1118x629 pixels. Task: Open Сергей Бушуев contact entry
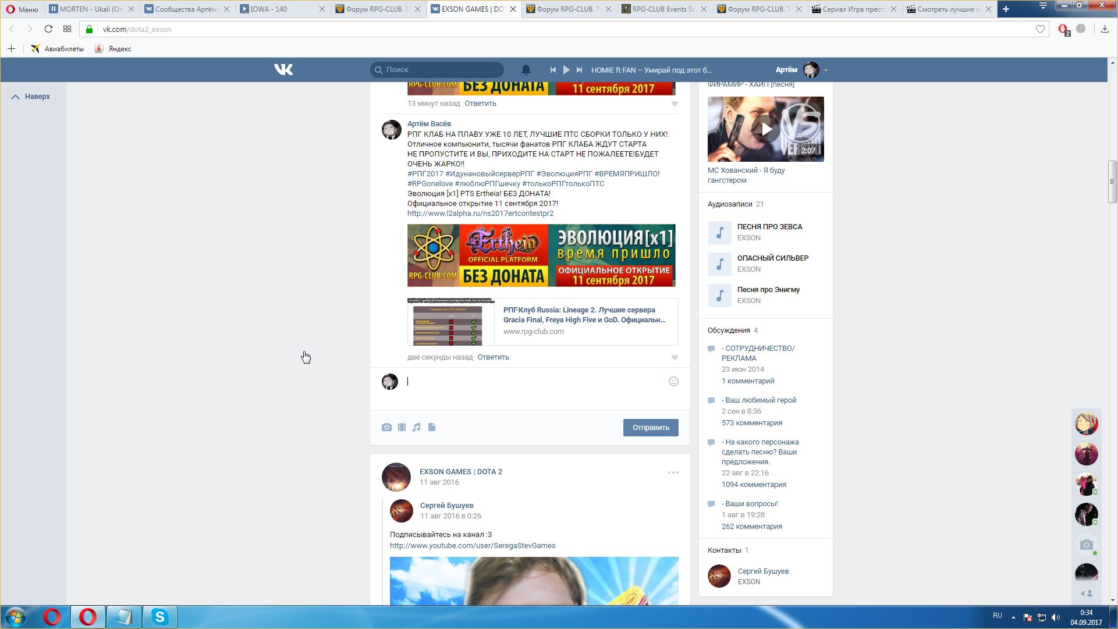coord(763,571)
